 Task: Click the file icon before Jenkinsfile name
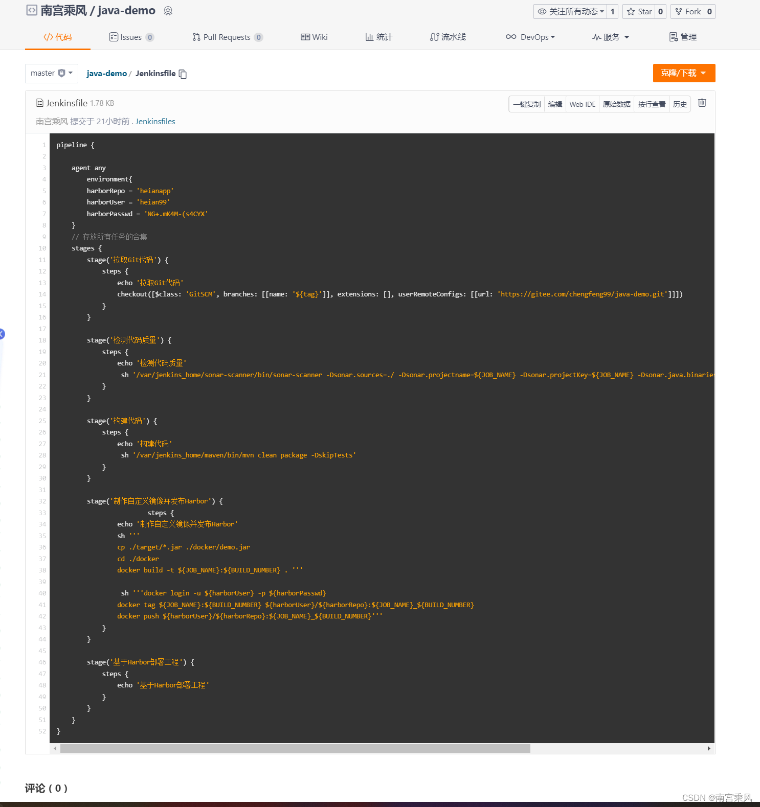click(40, 103)
